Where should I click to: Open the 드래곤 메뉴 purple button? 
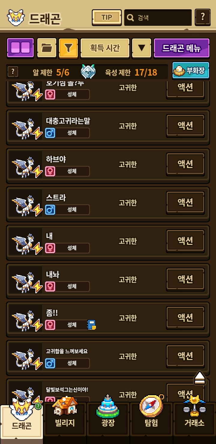[x=181, y=48]
